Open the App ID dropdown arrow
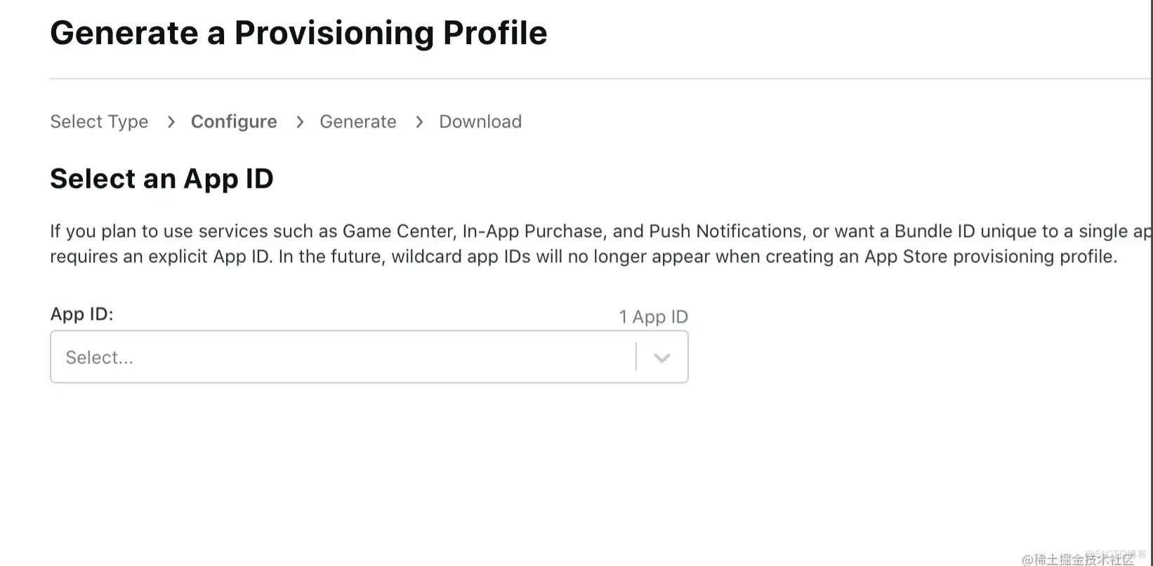Image resolution: width=1153 pixels, height=566 pixels. [661, 358]
